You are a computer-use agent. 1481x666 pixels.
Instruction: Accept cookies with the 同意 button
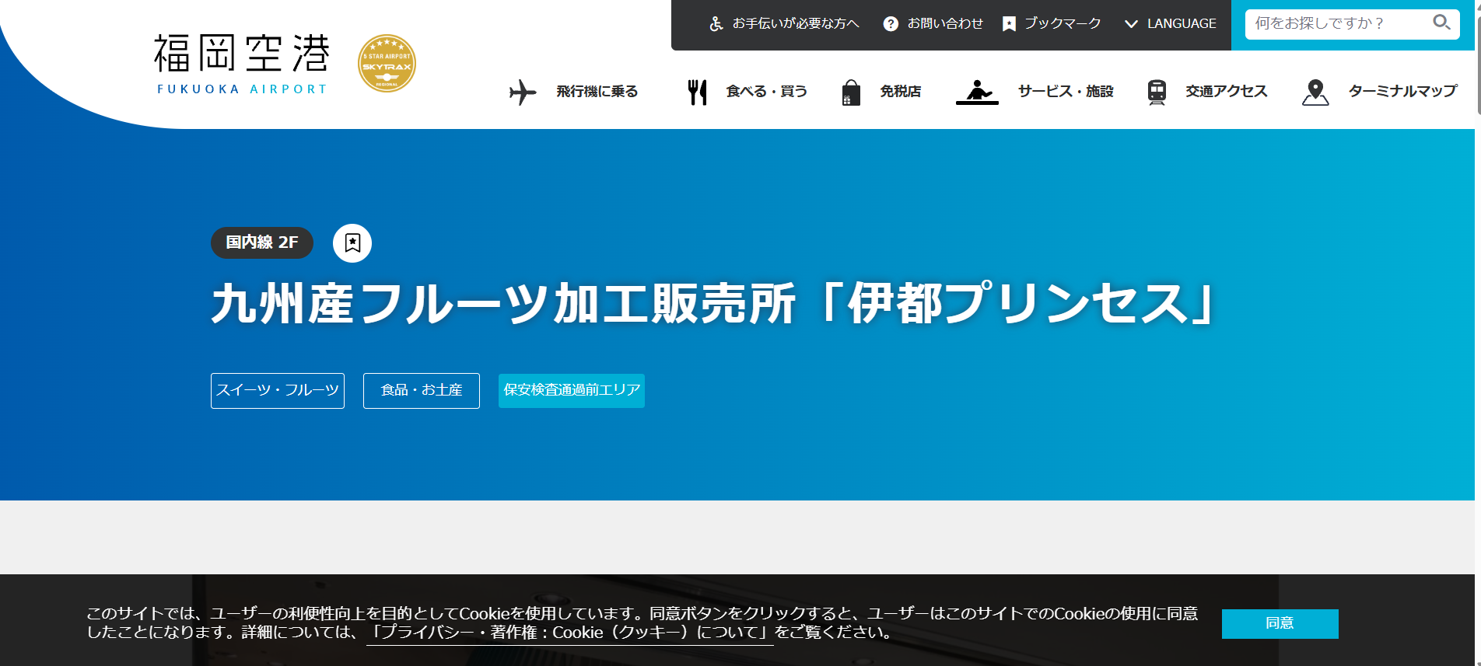1280,623
